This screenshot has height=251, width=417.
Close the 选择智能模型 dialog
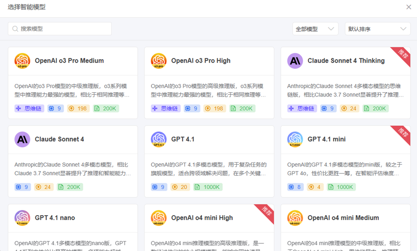click(409, 7)
